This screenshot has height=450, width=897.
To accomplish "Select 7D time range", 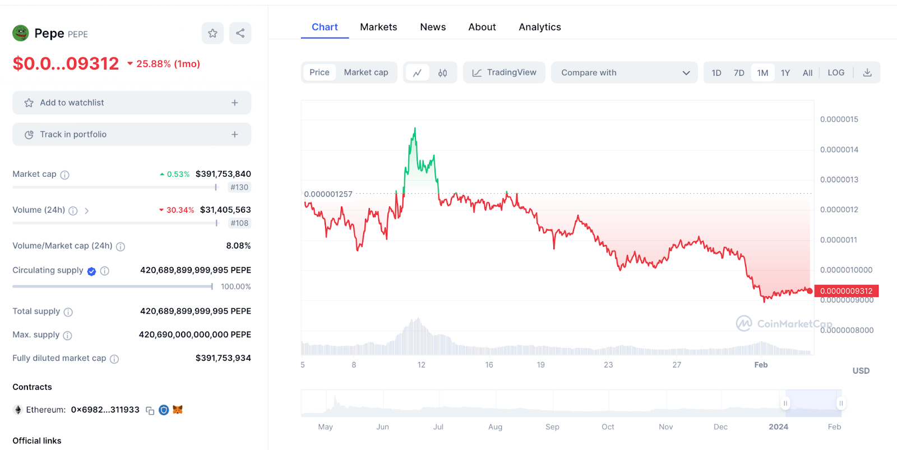I will pos(739,72).
